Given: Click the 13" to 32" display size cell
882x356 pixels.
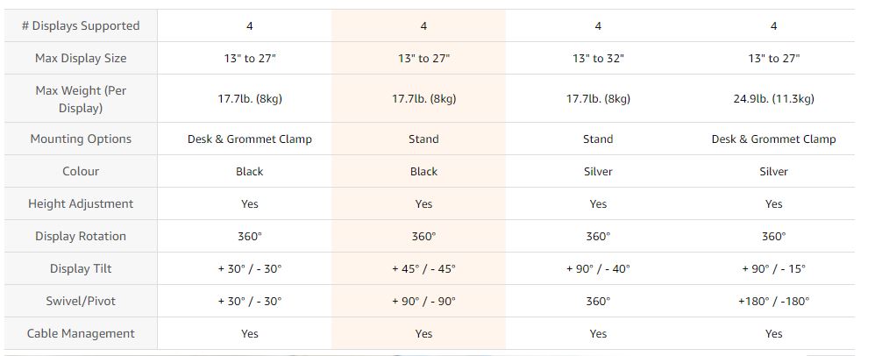Looking at the screenshot, I should 598,59.
